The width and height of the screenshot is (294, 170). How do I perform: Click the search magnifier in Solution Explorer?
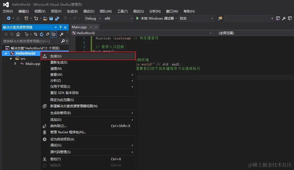63,41
